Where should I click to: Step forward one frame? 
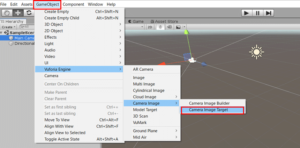click(x=269, y=13)
